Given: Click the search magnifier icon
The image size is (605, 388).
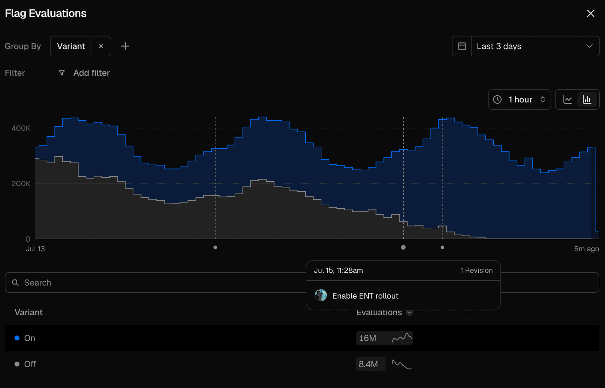Looking at the screenshot, I should (x=15, y=282).
